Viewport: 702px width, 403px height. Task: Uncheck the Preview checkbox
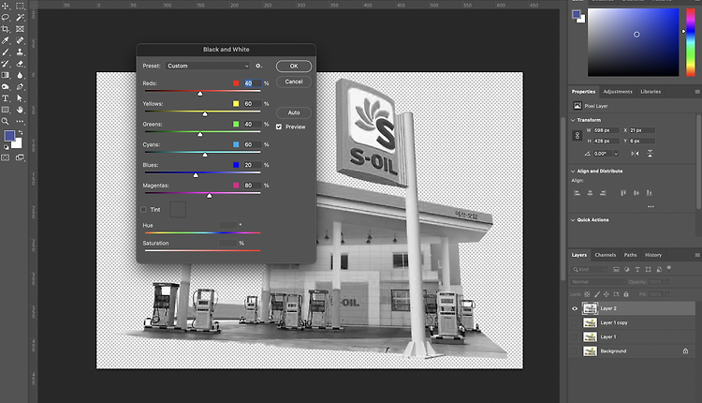pyautogui.click(x=279, y=127)
